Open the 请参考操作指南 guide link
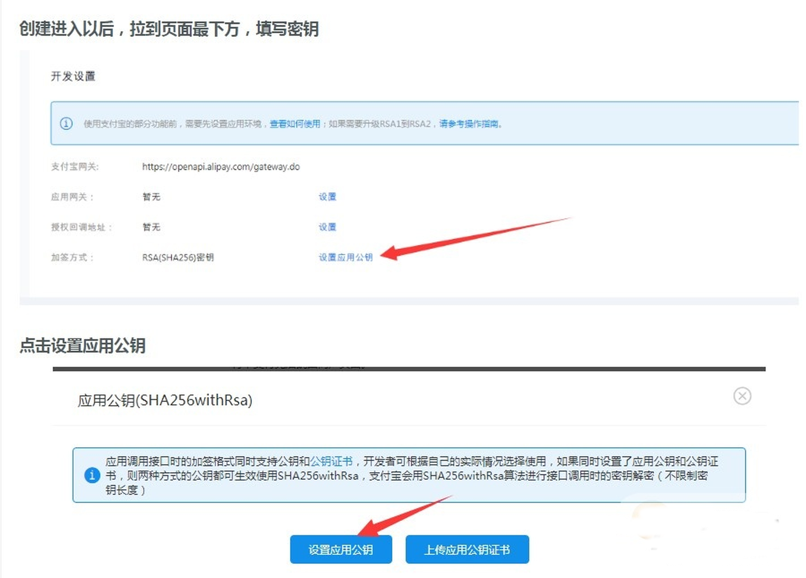The image size is (806, 578). pyautogui.click(x=468, y=124)
